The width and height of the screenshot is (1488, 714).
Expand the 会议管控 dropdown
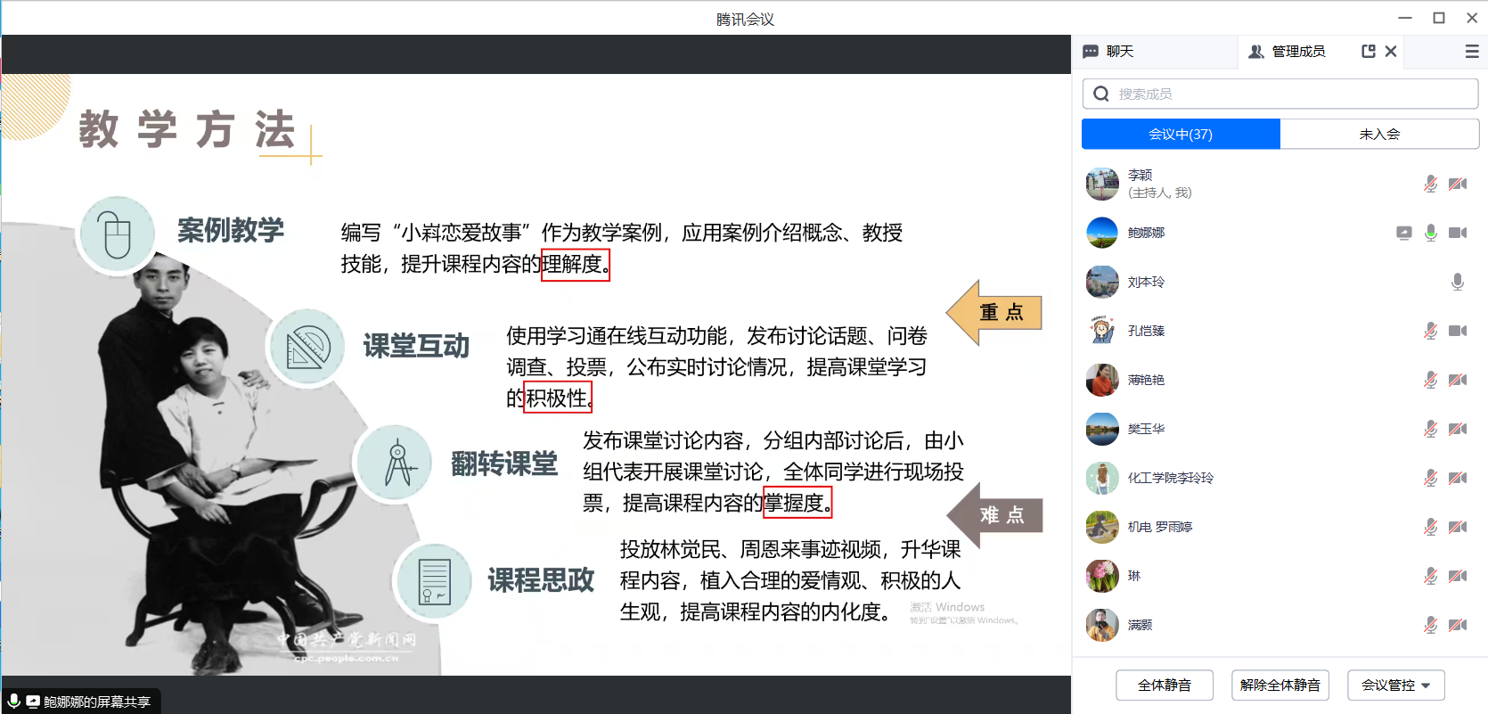tap(1395, 685)
